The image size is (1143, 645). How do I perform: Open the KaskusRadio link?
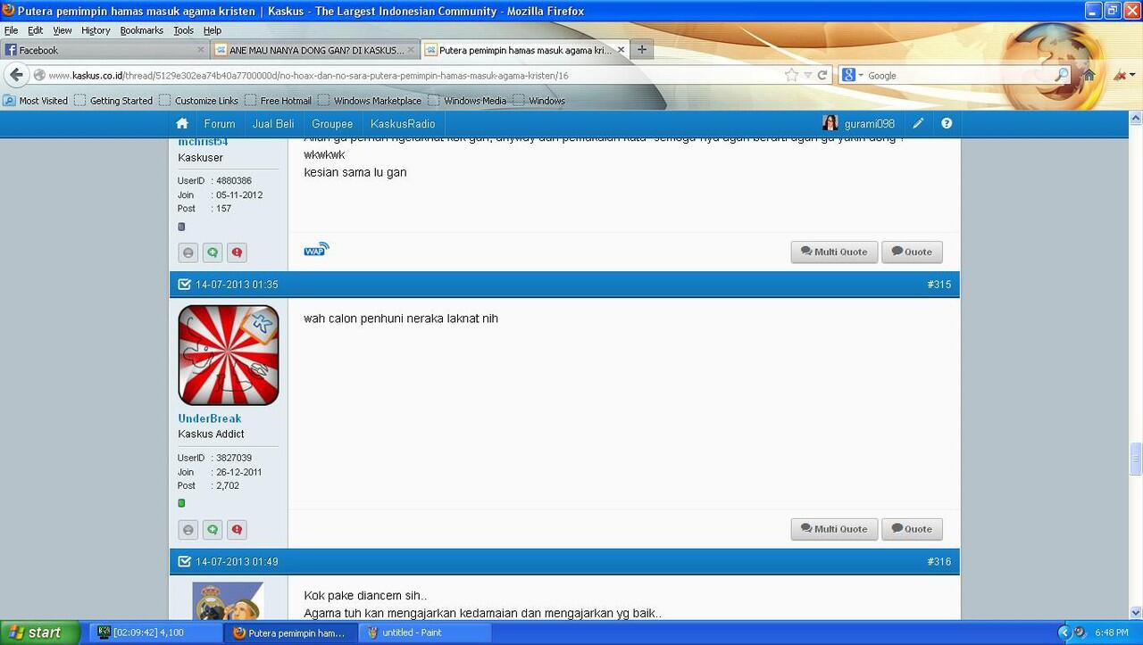click(403, 124)
